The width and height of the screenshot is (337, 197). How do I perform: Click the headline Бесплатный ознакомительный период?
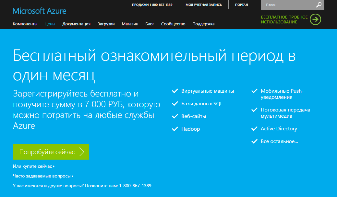coord(154,65)
